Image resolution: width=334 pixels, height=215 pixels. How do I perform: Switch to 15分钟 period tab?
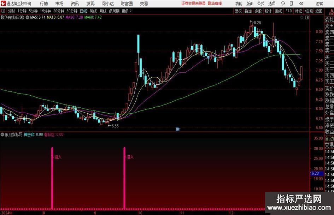pyautogui.click(x=45, y=11)
